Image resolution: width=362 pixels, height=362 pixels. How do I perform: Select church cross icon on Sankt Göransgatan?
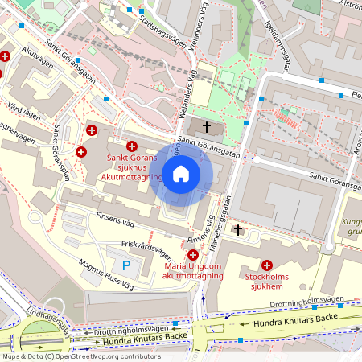pos(207,127)
